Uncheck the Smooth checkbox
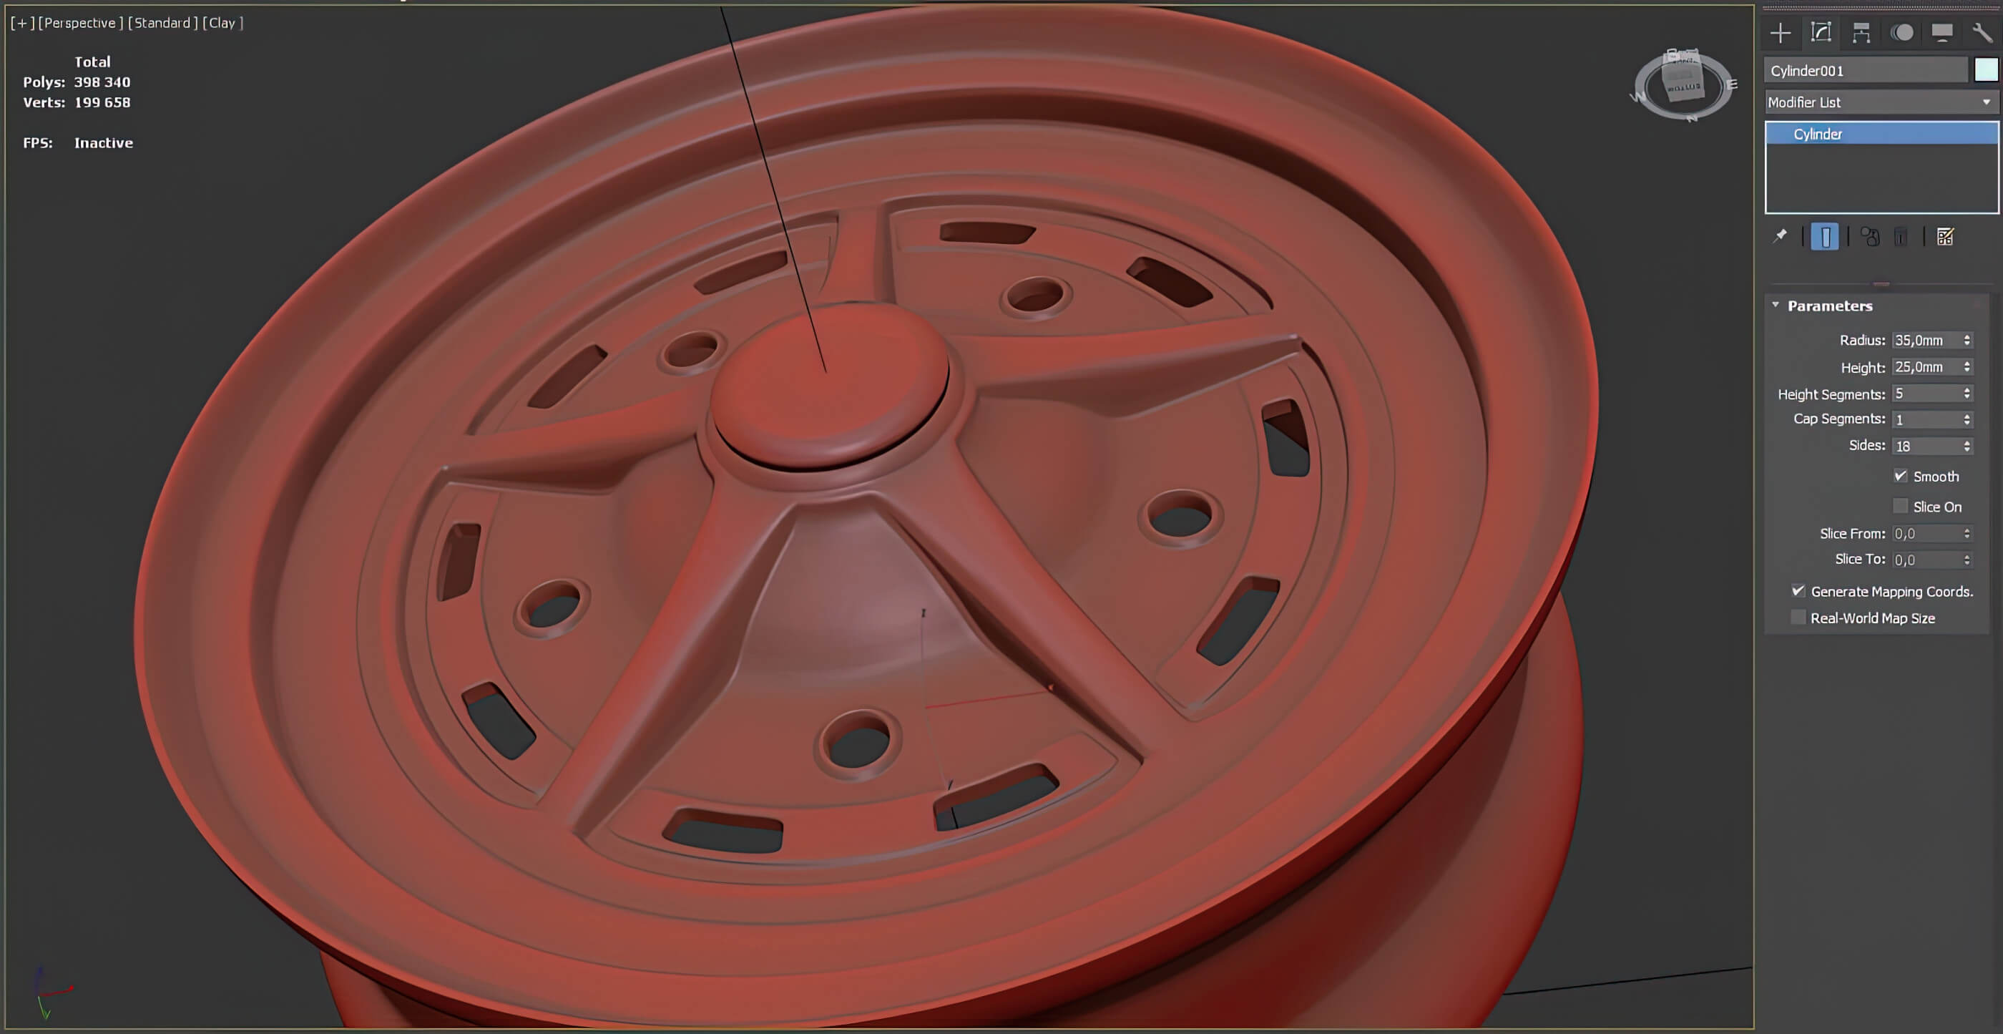The height and width of the screenshot is (1034, 2003). (1901, 476)
